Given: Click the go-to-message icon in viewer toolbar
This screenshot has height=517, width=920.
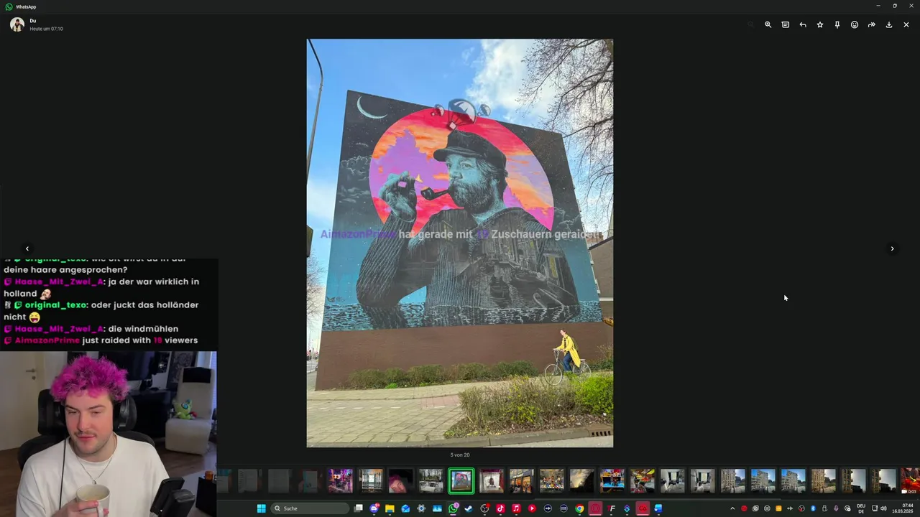Looking at the screenshot, I should tap(786, 24).
